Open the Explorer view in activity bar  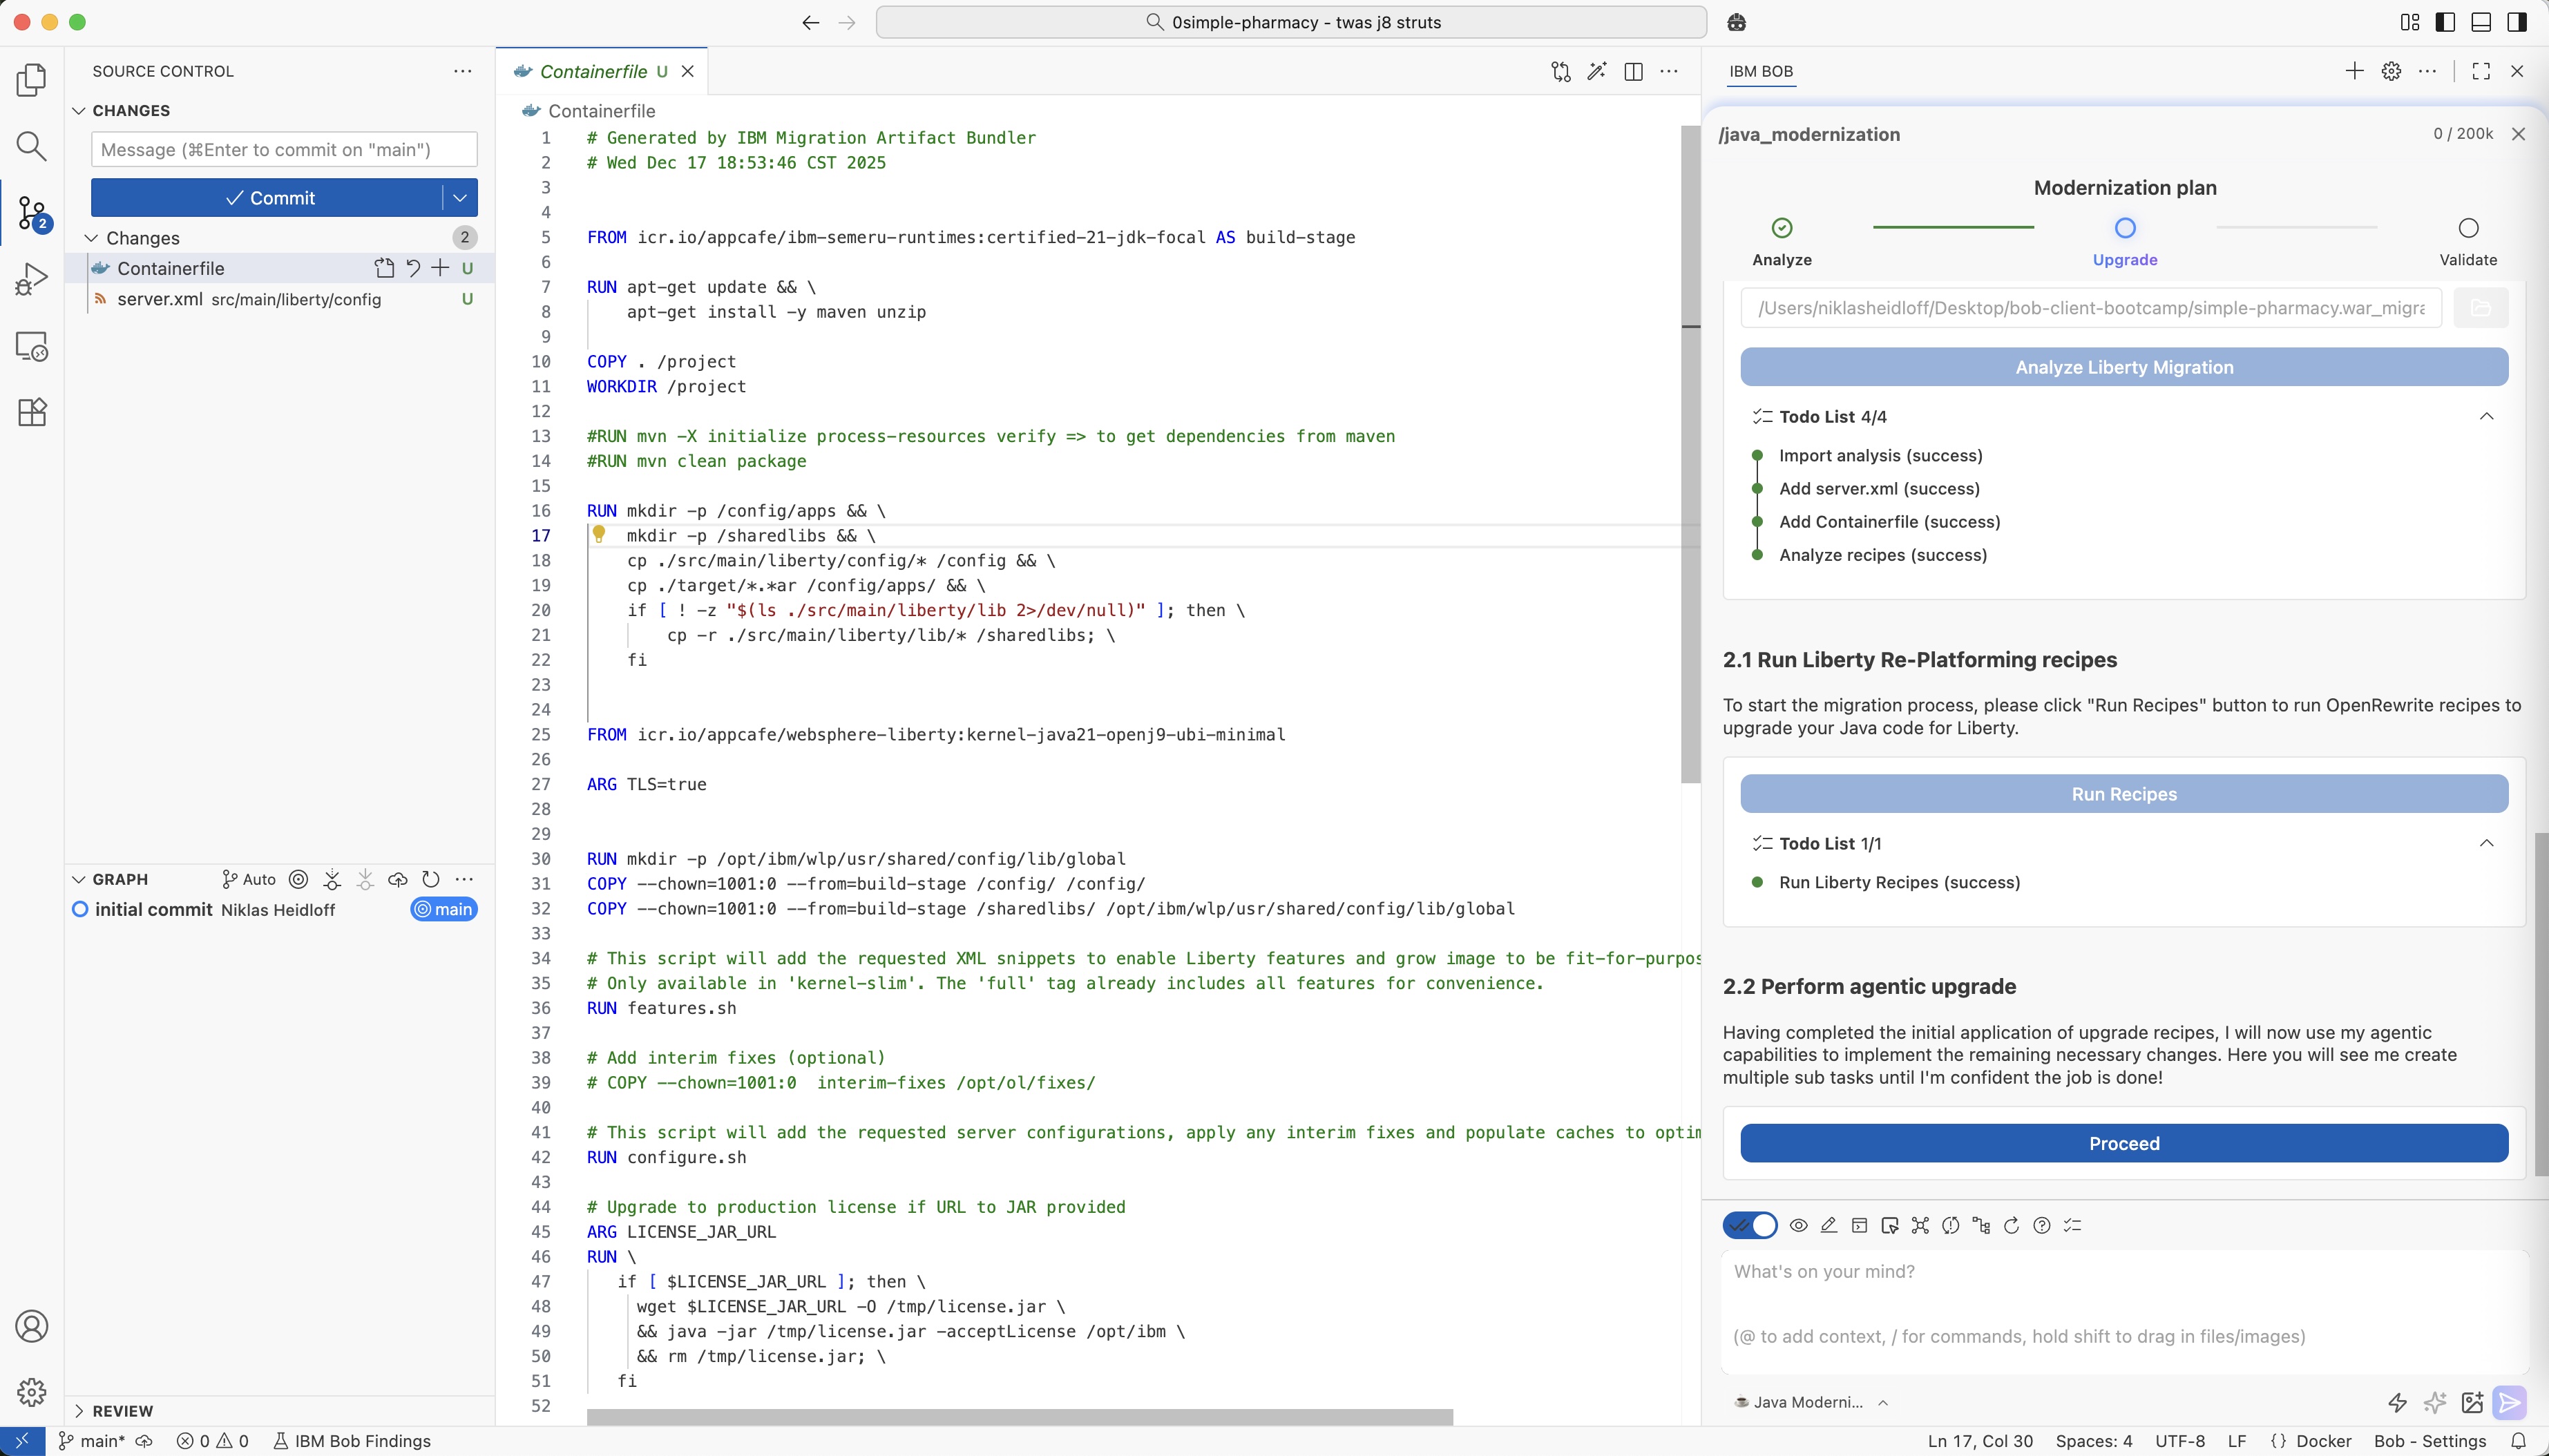32,80
